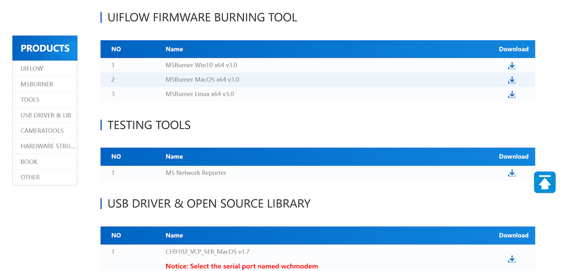Viewport: 574px width, 271px height.
Task: Select CAMERATOOLS in sidebar
Action: pyautogui.click(x=45, y=131)
